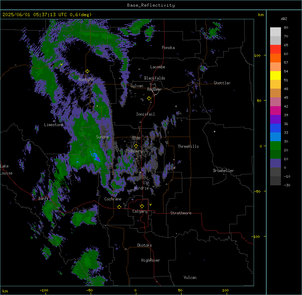Click the Vulcan label
This screenshot has width=302, height=295.
pyautogui.click(x=190, y=277)
